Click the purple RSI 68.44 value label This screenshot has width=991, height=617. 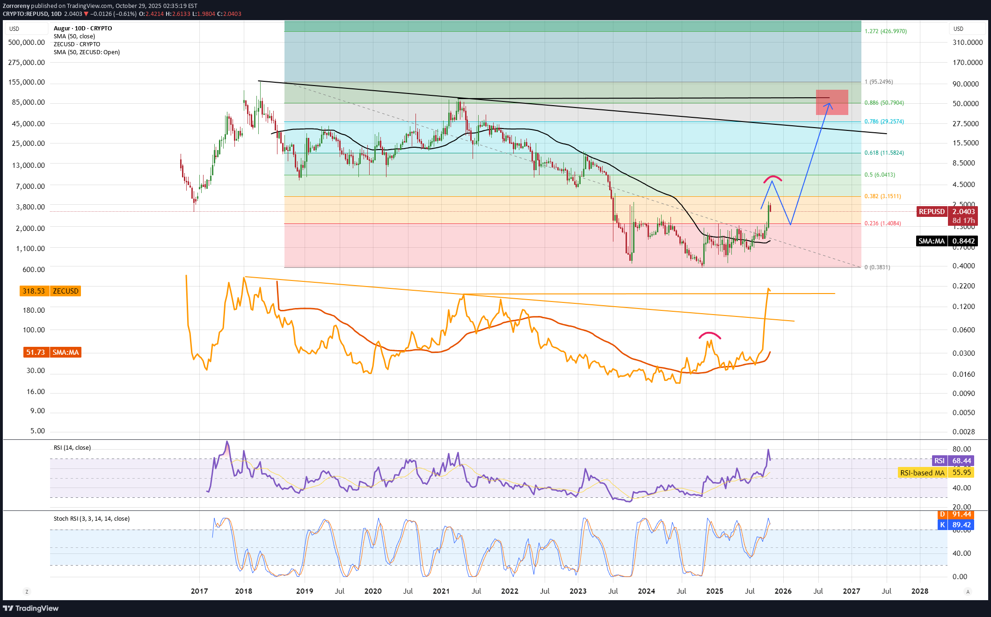pos(953,461)
